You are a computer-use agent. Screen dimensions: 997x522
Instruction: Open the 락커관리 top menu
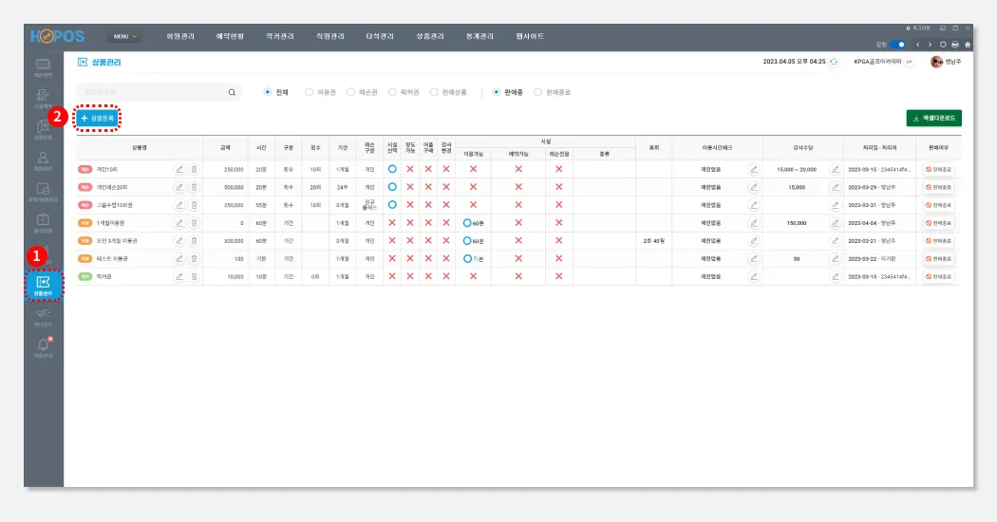[x=280, y=36]
